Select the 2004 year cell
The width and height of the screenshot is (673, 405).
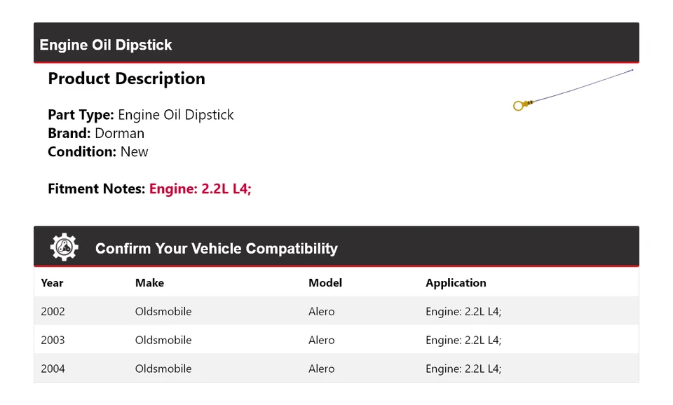(53, 369)
